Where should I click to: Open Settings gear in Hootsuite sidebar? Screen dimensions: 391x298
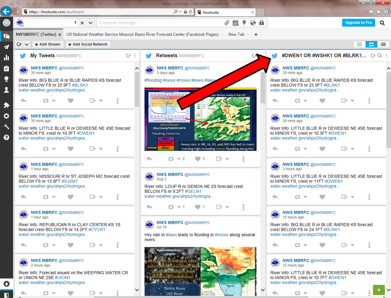point(6,116)
